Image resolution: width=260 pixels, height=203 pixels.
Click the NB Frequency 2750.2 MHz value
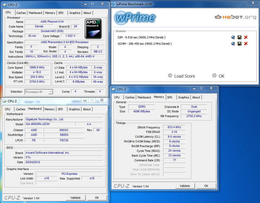tap(194, 116)
